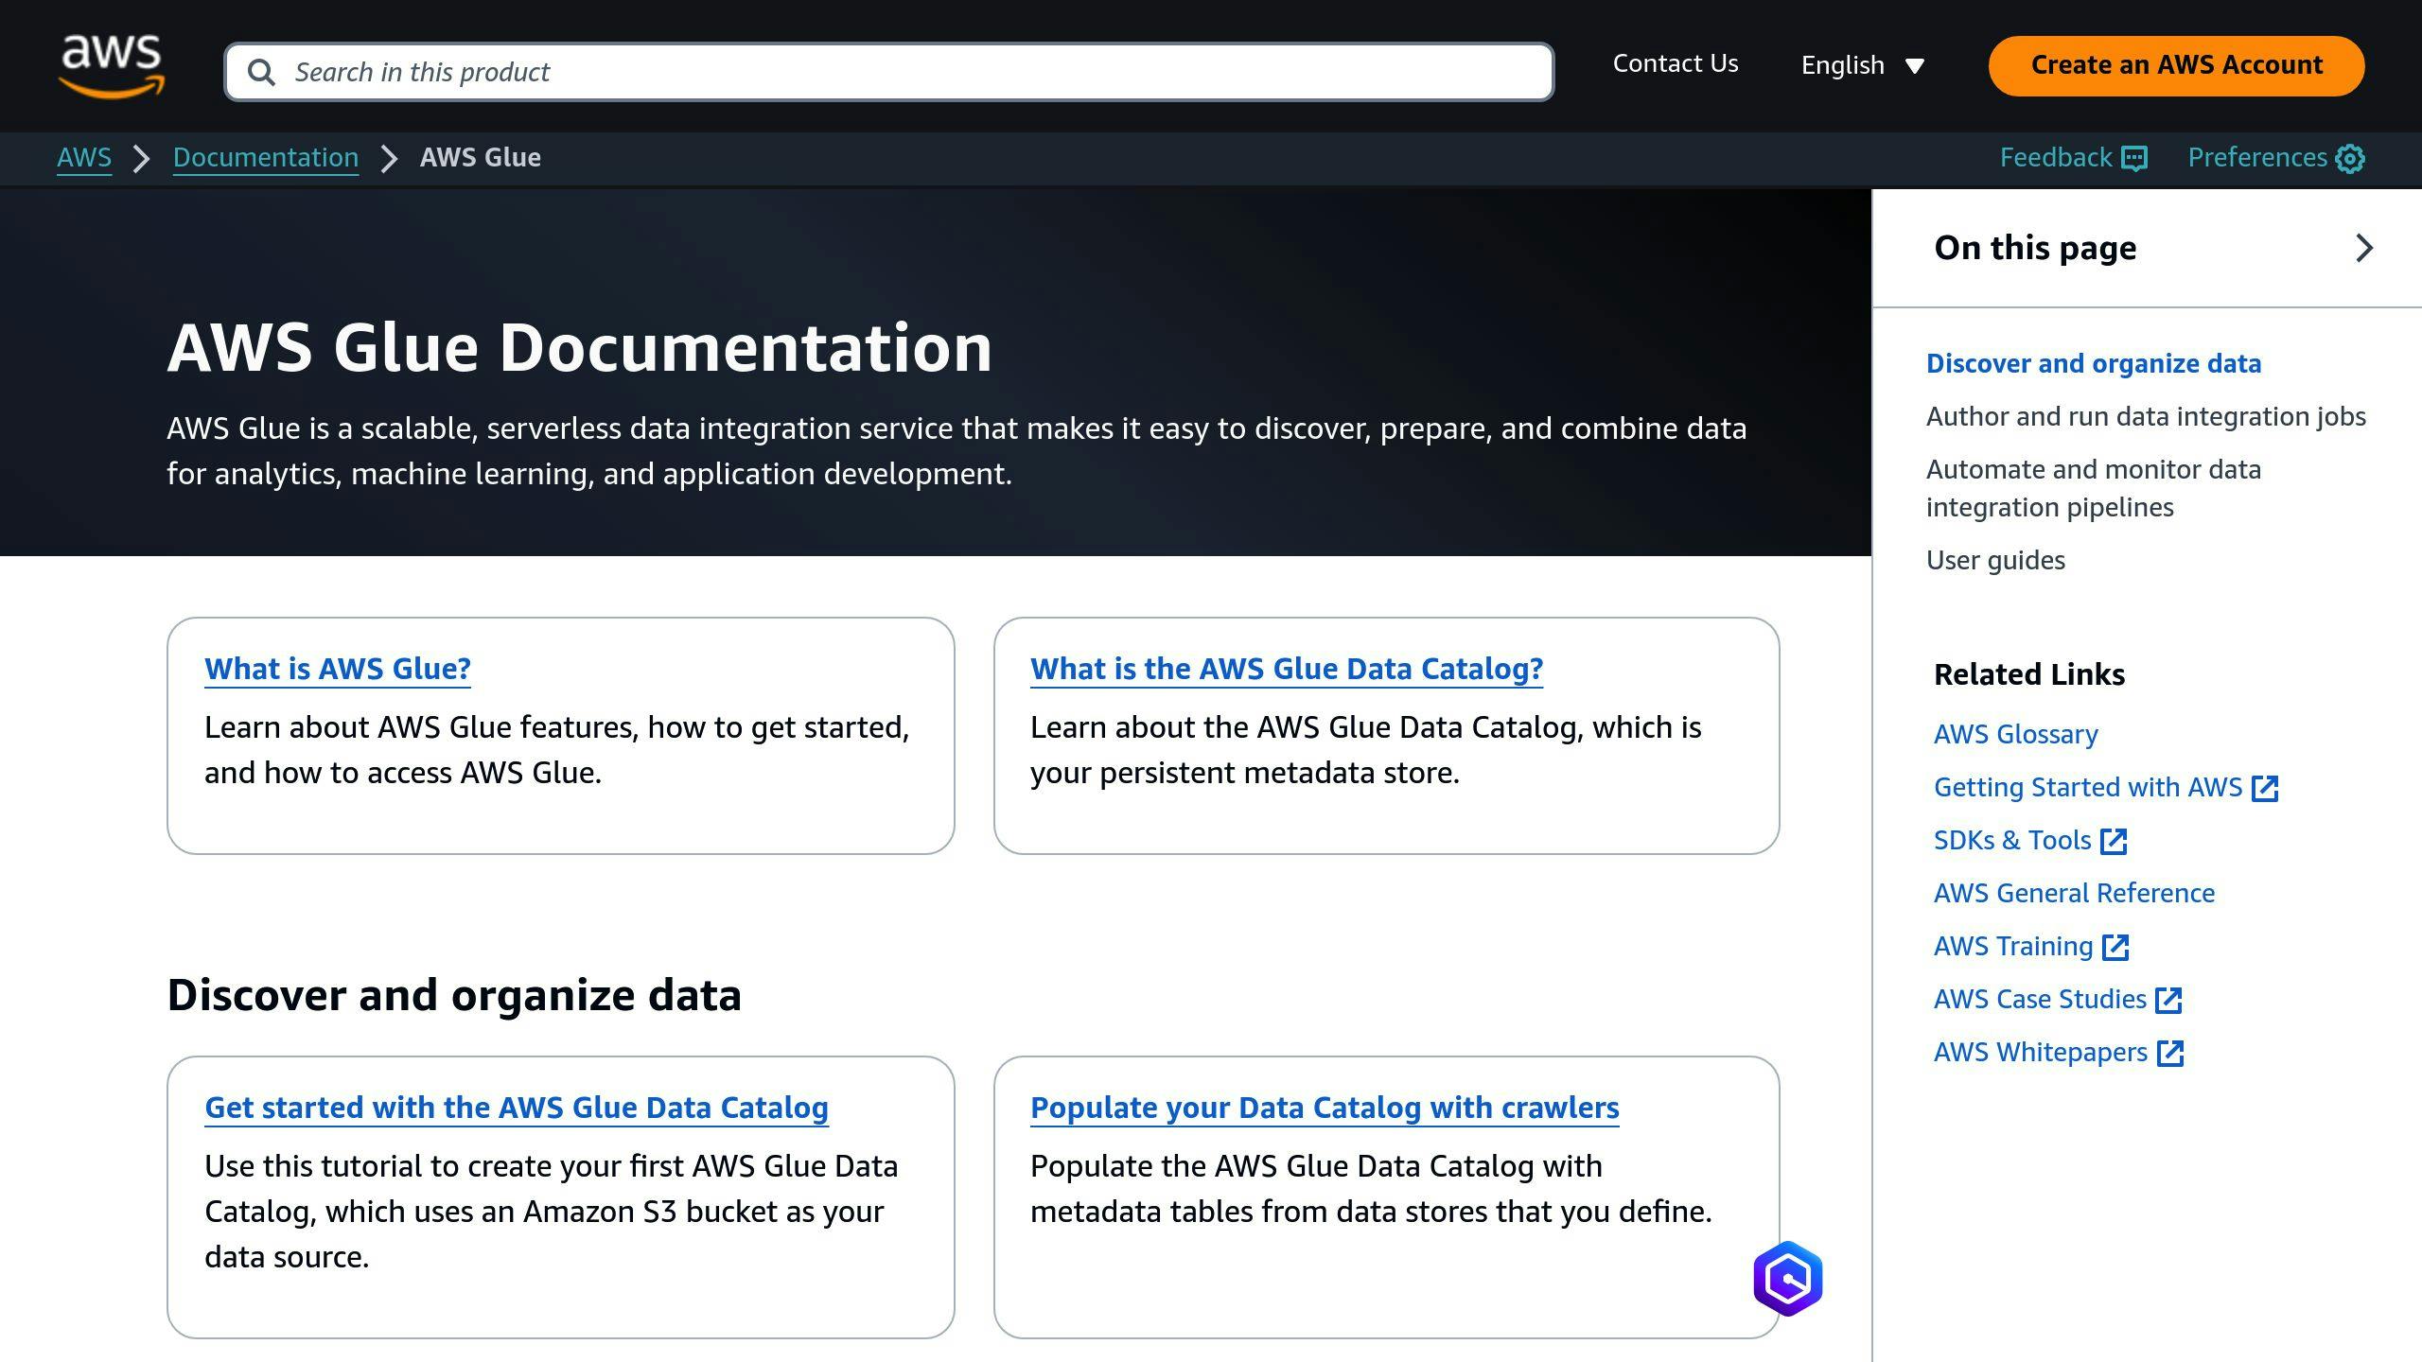Collapse the On this page panel chevron
This screenshot has width=2422, height=1362.
(2363, 248)
